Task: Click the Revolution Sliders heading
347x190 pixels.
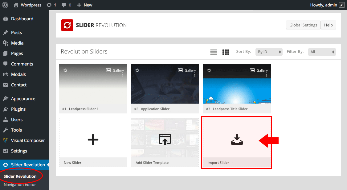Action: [84, 51]
